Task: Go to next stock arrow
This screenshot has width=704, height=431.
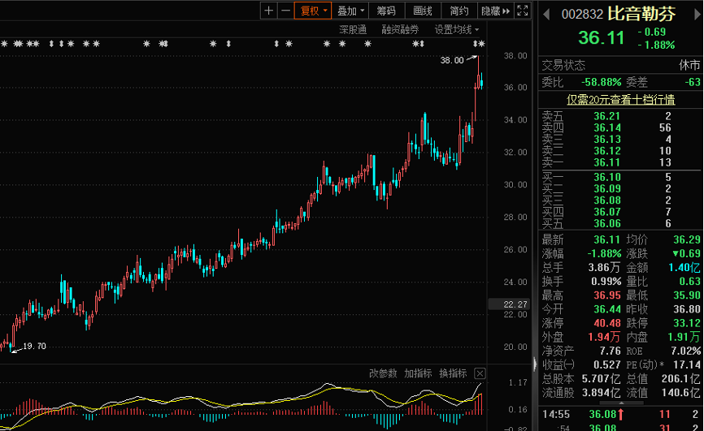Action: (697, 14)
